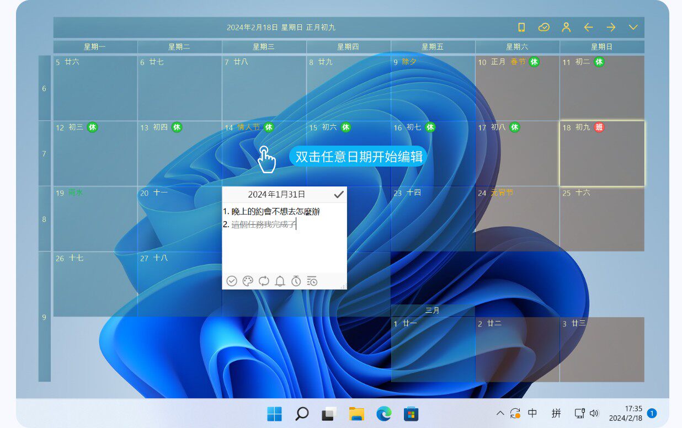
Task: Set the repeat cycle icon in note editor
Action: (264, 281)
